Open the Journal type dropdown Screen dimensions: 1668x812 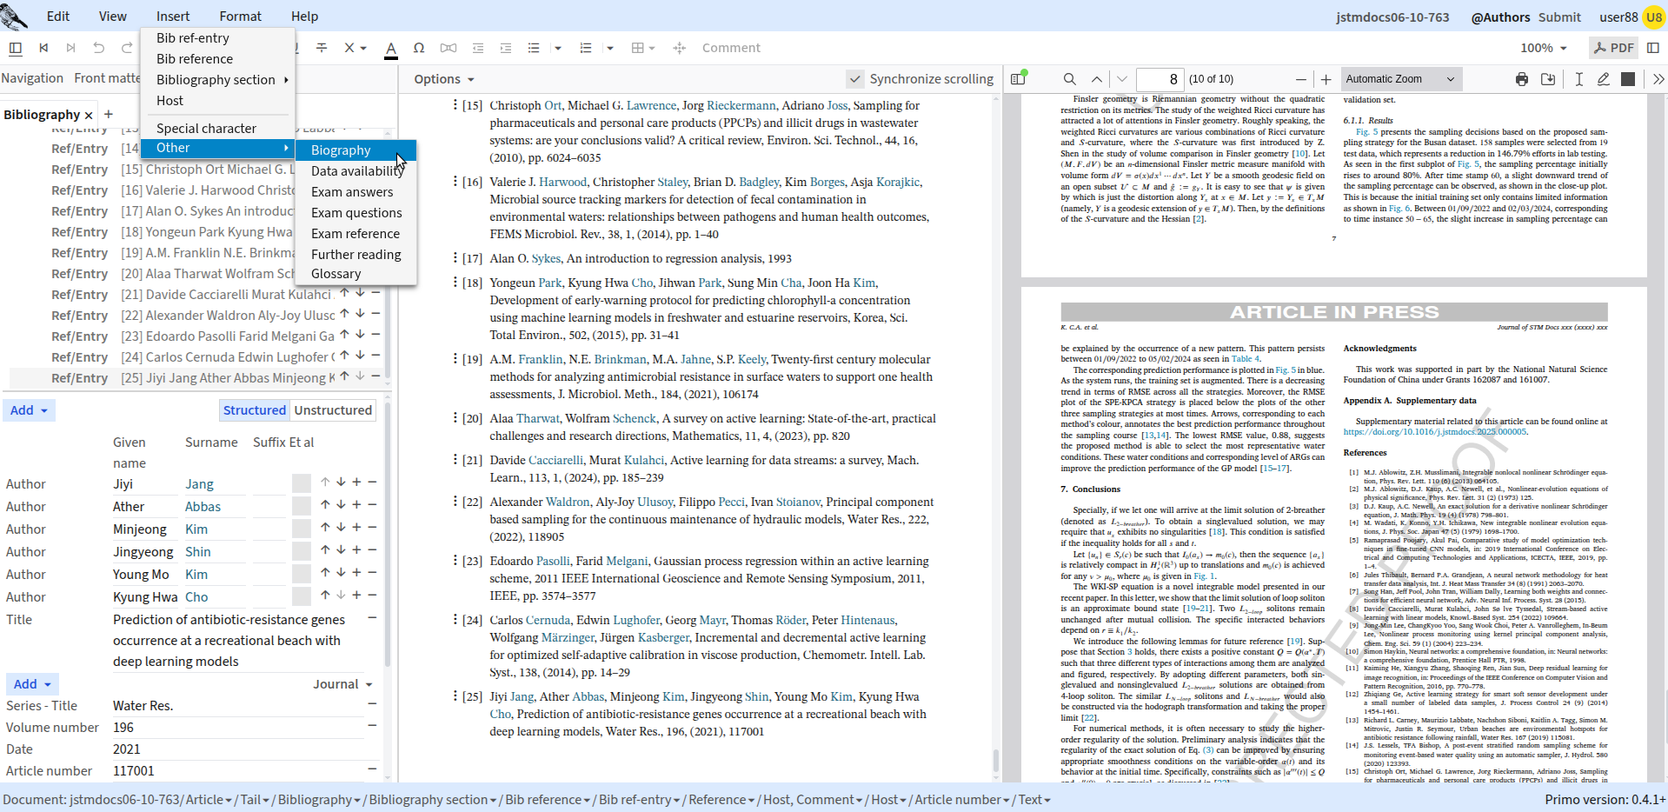point(343,684)
